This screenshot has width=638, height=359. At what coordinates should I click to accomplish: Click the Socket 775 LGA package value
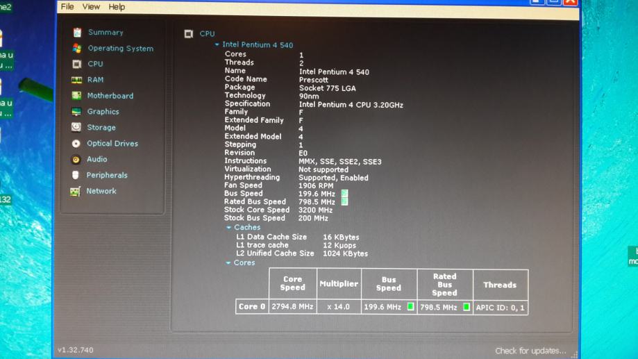[x=327, y=88]
